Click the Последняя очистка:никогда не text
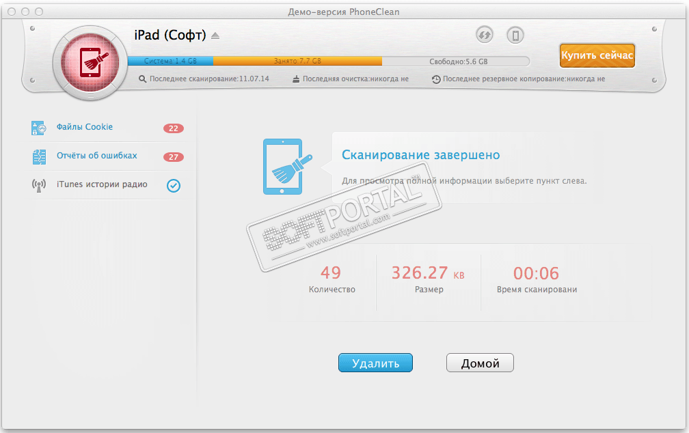The height and width of the screenshot is (433, 689). (355, 79)
